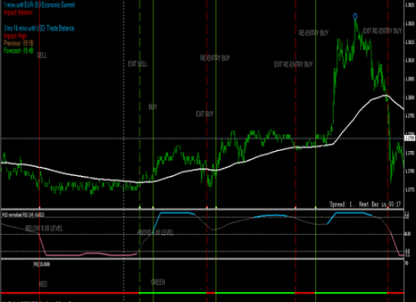Viewport: 416px width, 302px height.
Task: Click the highlighted current price tag on axis
Action: (x=410, y=138)
